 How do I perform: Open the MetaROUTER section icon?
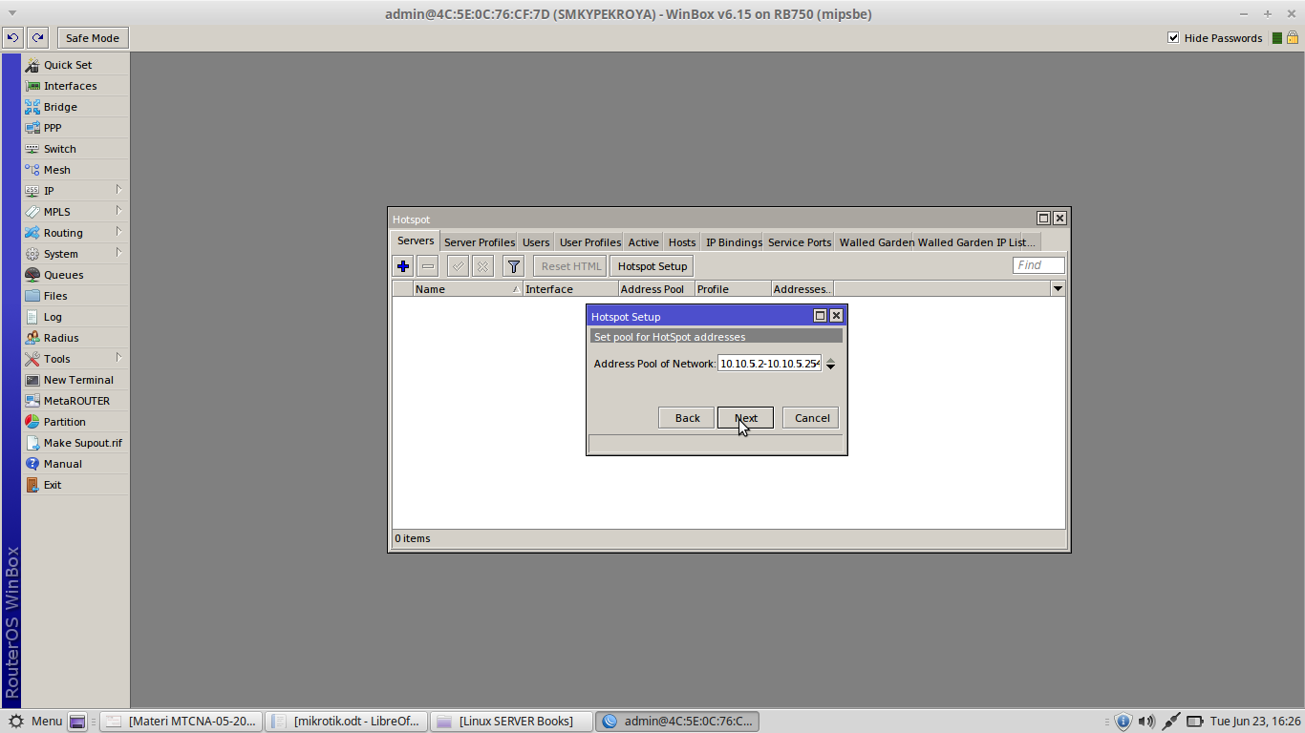pos(32,401)
